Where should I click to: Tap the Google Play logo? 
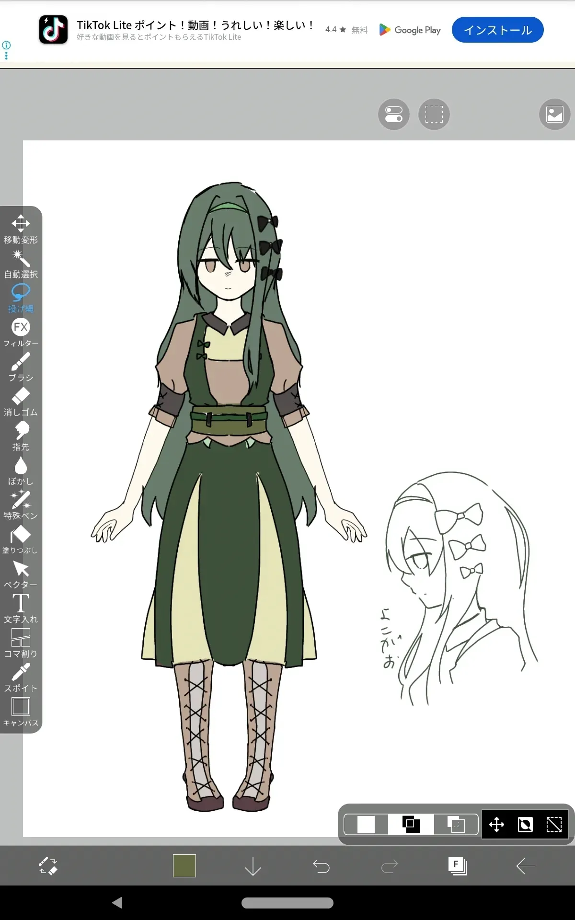410,30
